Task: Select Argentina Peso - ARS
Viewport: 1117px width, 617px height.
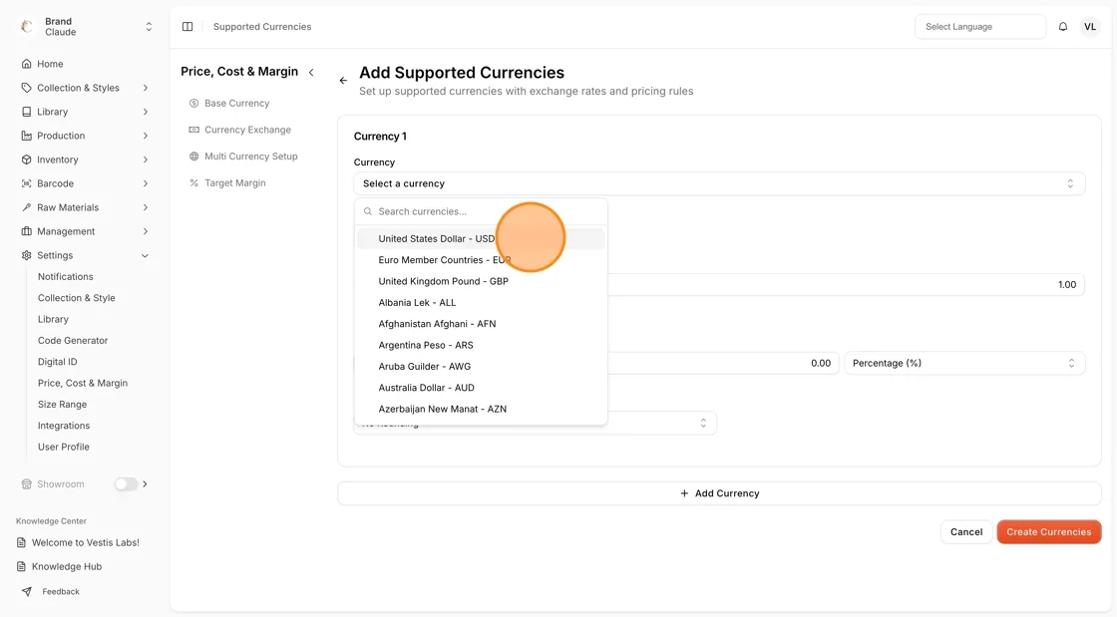Action: 481,345
